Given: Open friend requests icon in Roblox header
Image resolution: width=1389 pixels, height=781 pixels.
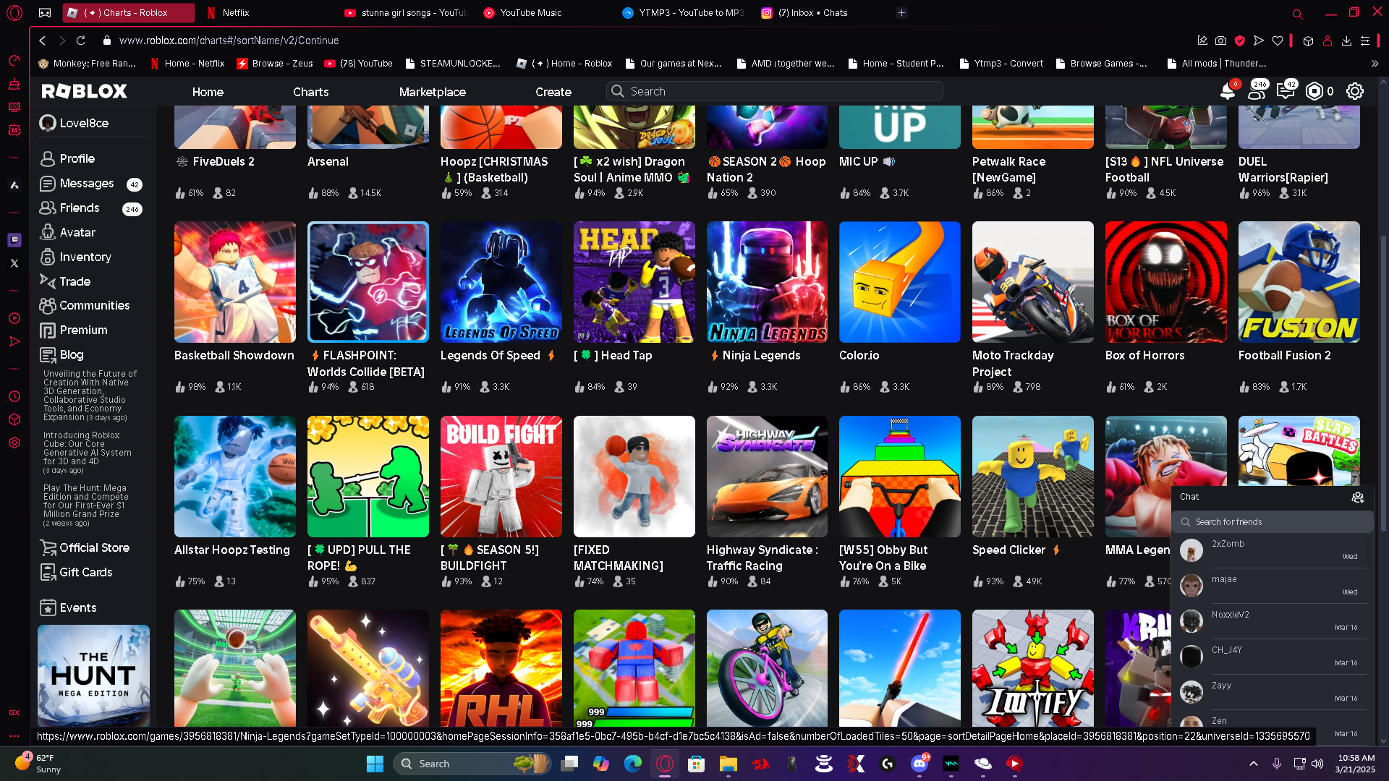Looking at the screenshot, I should tap(1257, 92).
